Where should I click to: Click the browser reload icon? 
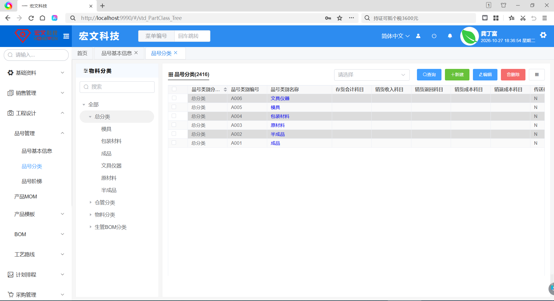tap(31, 18)
